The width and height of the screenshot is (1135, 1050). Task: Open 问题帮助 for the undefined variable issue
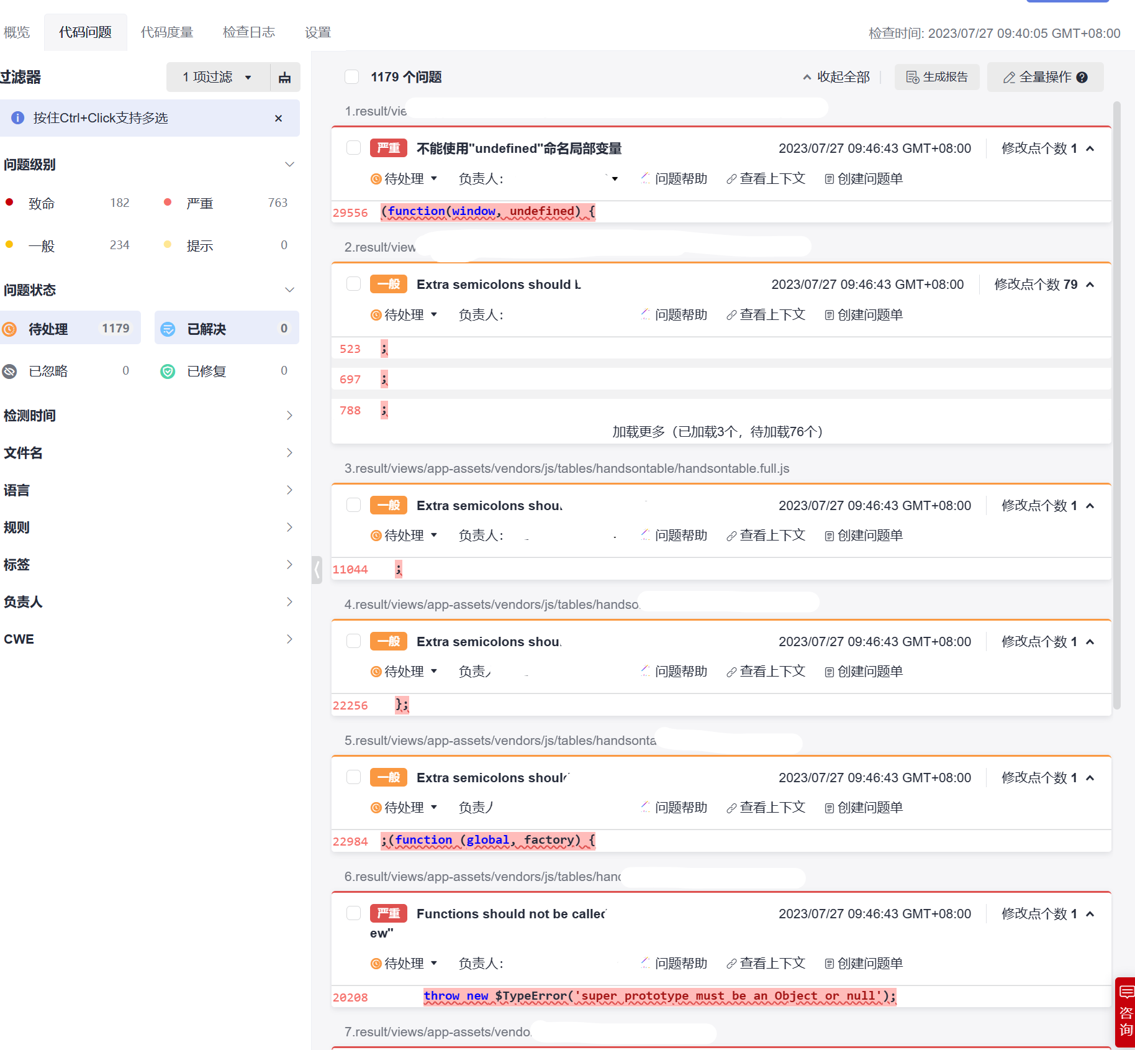[x=674, y=179]
